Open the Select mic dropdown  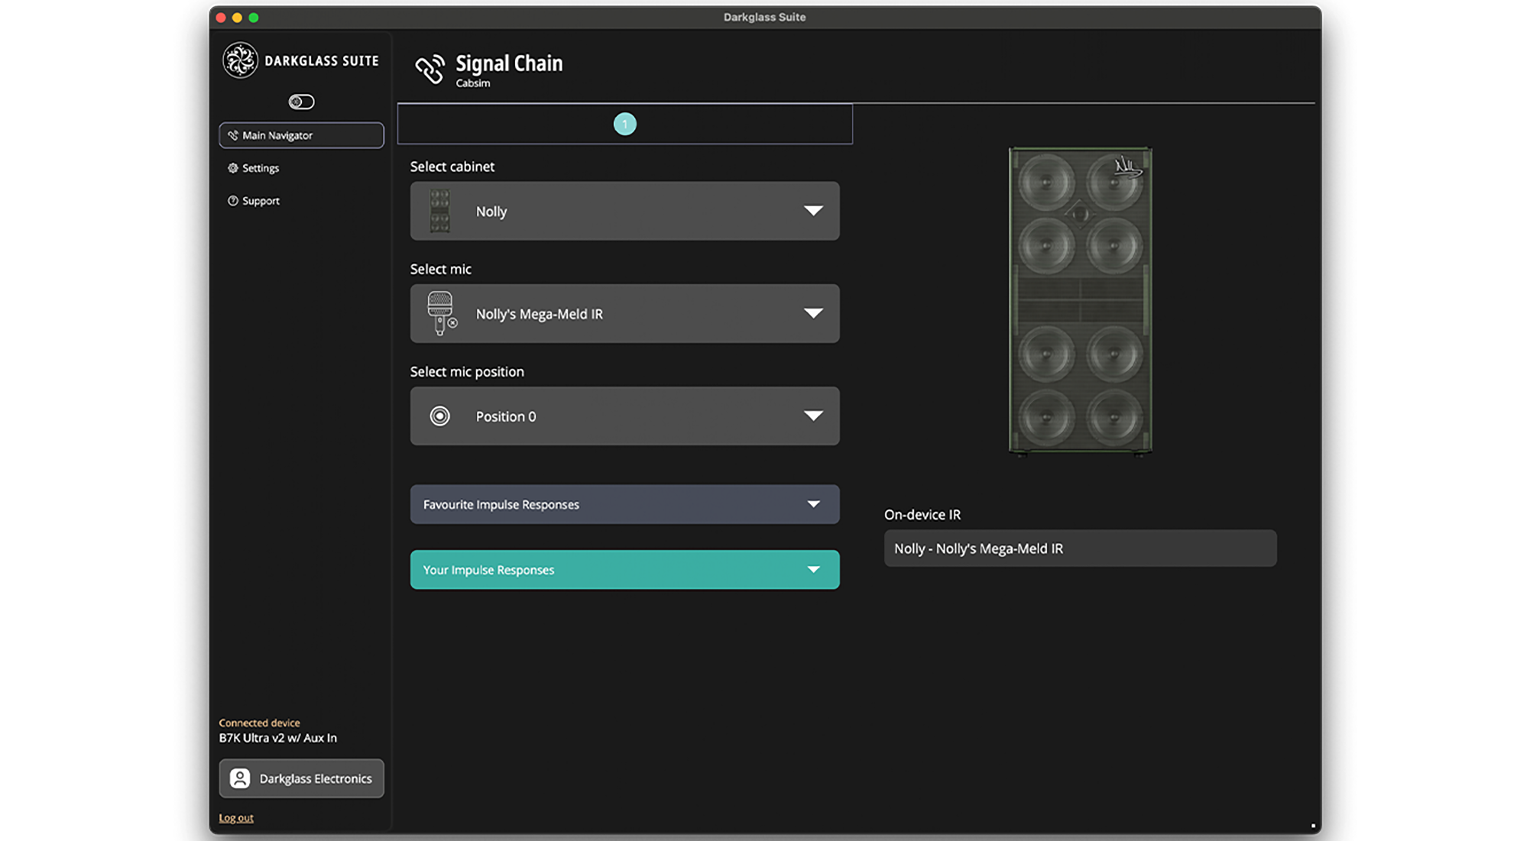coord(624,313)
